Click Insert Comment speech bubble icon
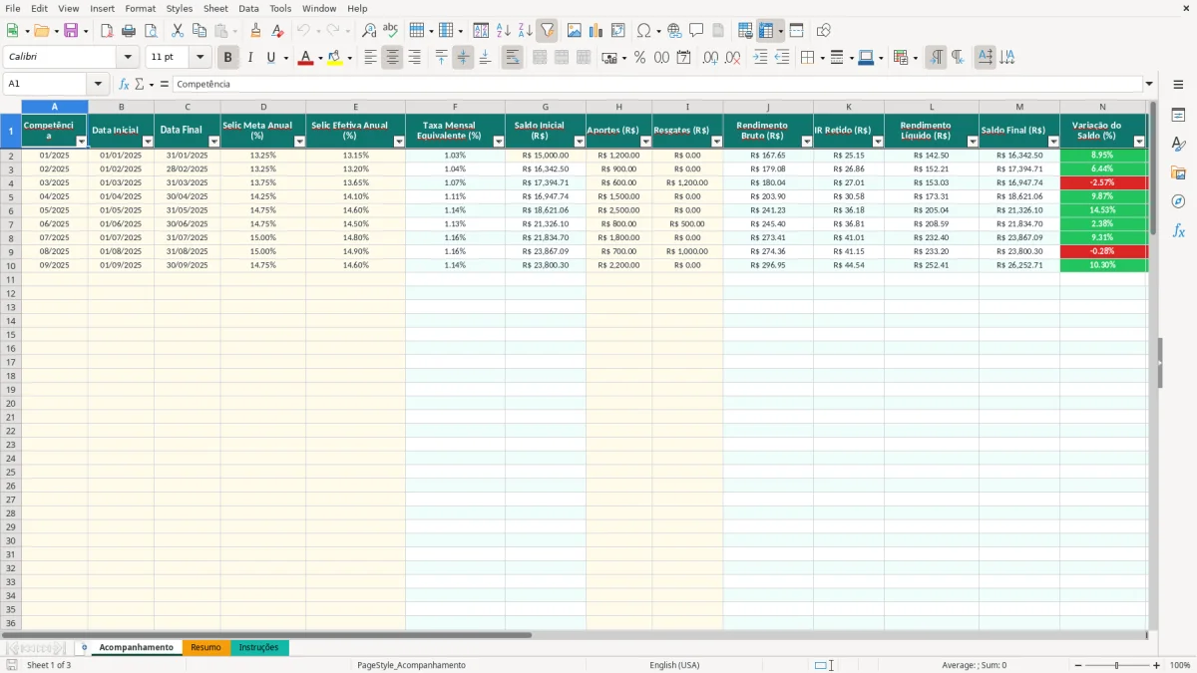This screenshot has height=673, width=1197. 696,31
